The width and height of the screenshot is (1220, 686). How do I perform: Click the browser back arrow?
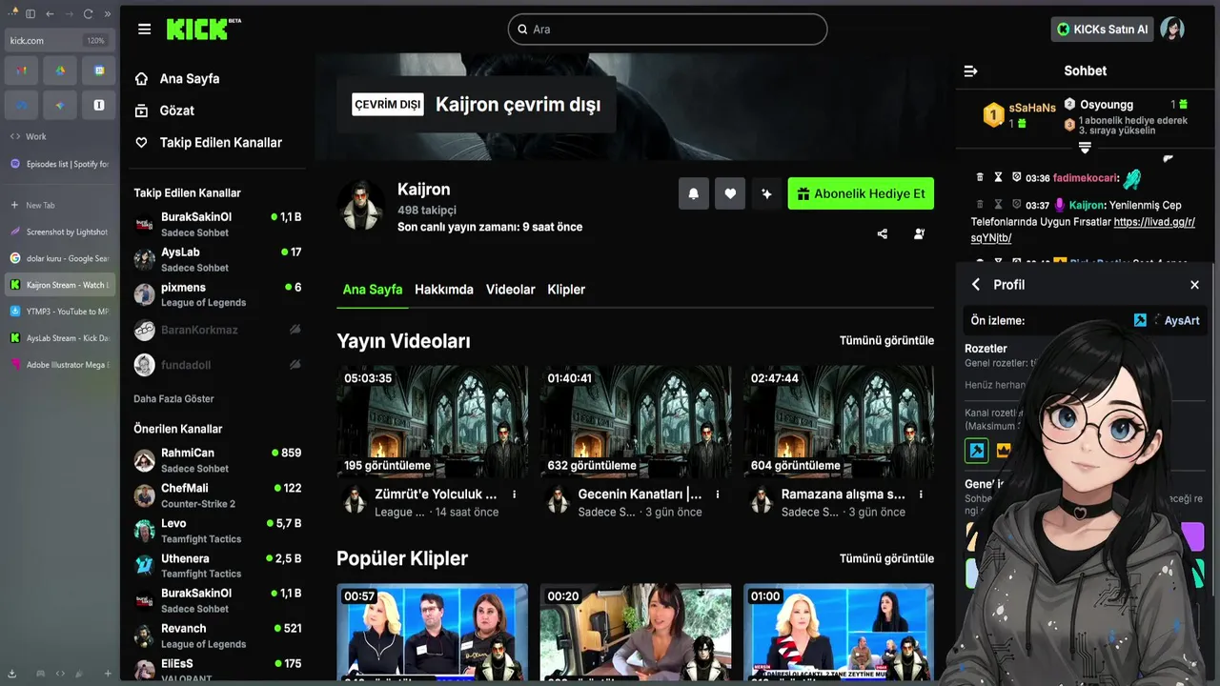click(x=50, y=14)
